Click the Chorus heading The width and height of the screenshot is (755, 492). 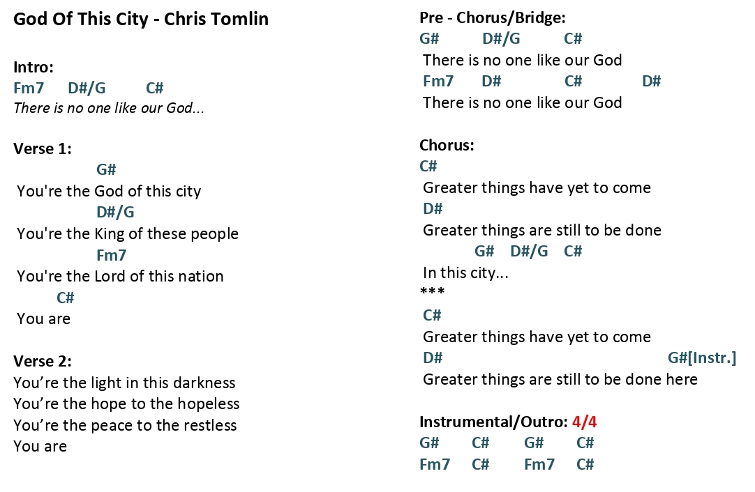click(x=447, y=145)
